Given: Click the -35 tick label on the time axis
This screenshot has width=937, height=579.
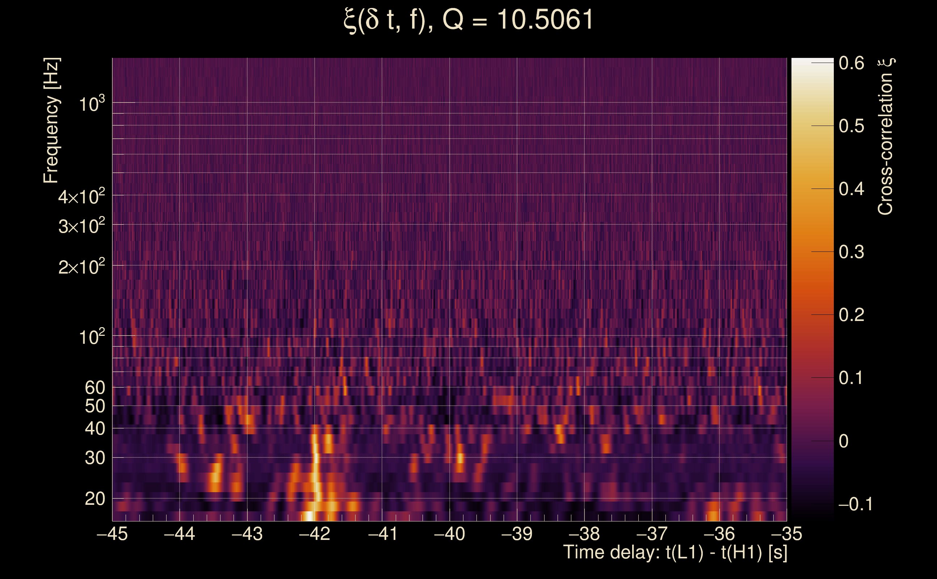Looking at the screenshot, I should point(786,534).
